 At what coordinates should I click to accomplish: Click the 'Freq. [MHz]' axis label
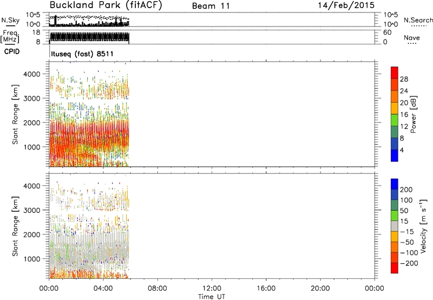click(10, 36)
